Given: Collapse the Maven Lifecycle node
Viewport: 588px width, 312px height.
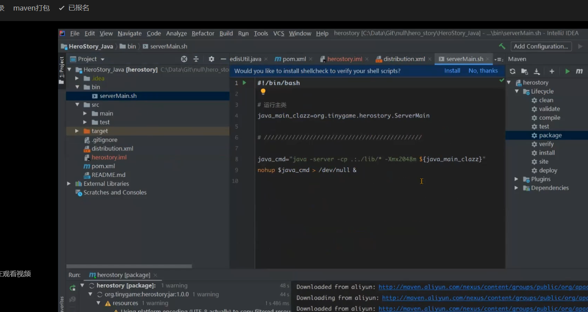Looking at the screenshot, I should [517, 91].
